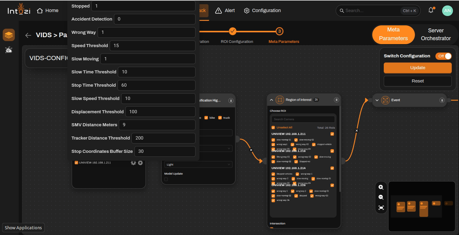
Task: Switch to the Meta Parameters tab
Action: point(393,34)
